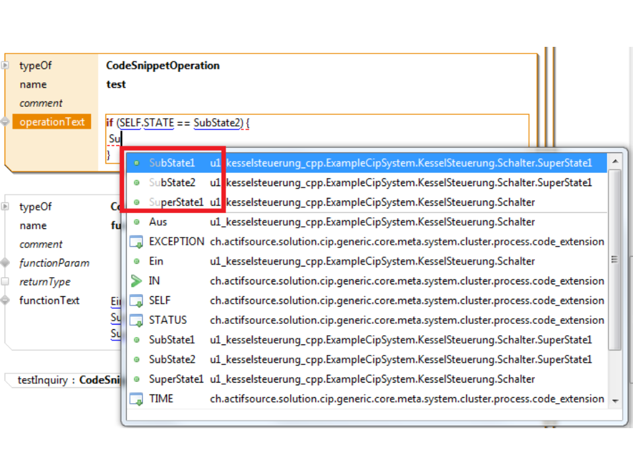633x475 pixels.
Task: Click the EXCEPTION entry's variable icon
Action: [x=136, y=242]
